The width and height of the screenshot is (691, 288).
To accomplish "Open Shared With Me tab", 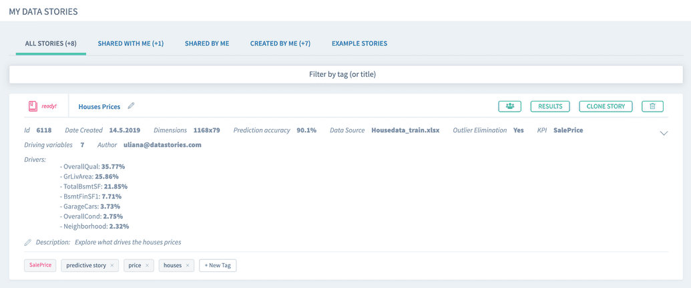I will tap(131, 43).
